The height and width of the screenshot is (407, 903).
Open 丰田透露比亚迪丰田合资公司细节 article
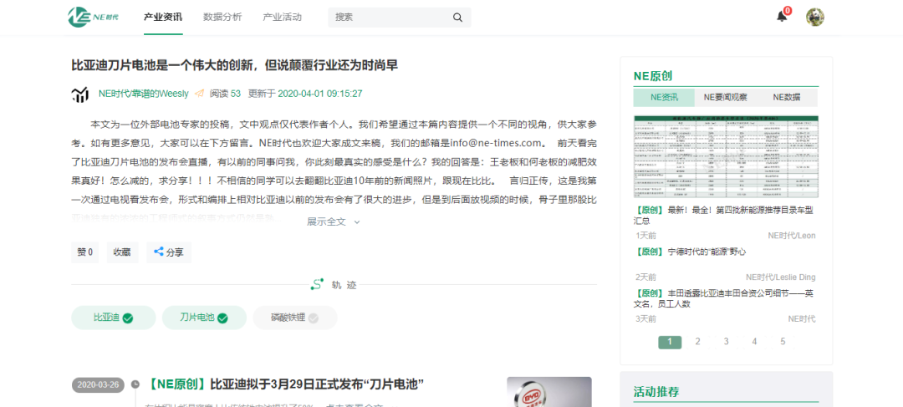click(x=724, y=299)
